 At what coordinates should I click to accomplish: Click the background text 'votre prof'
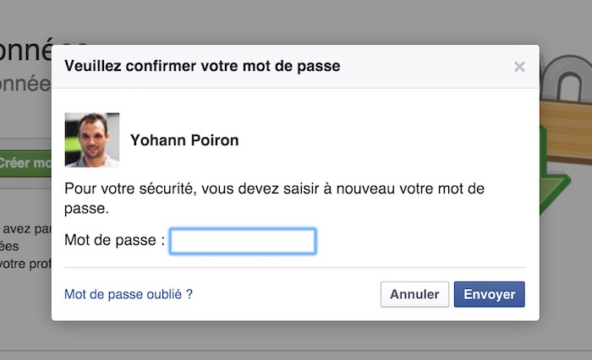coord(25,263)
